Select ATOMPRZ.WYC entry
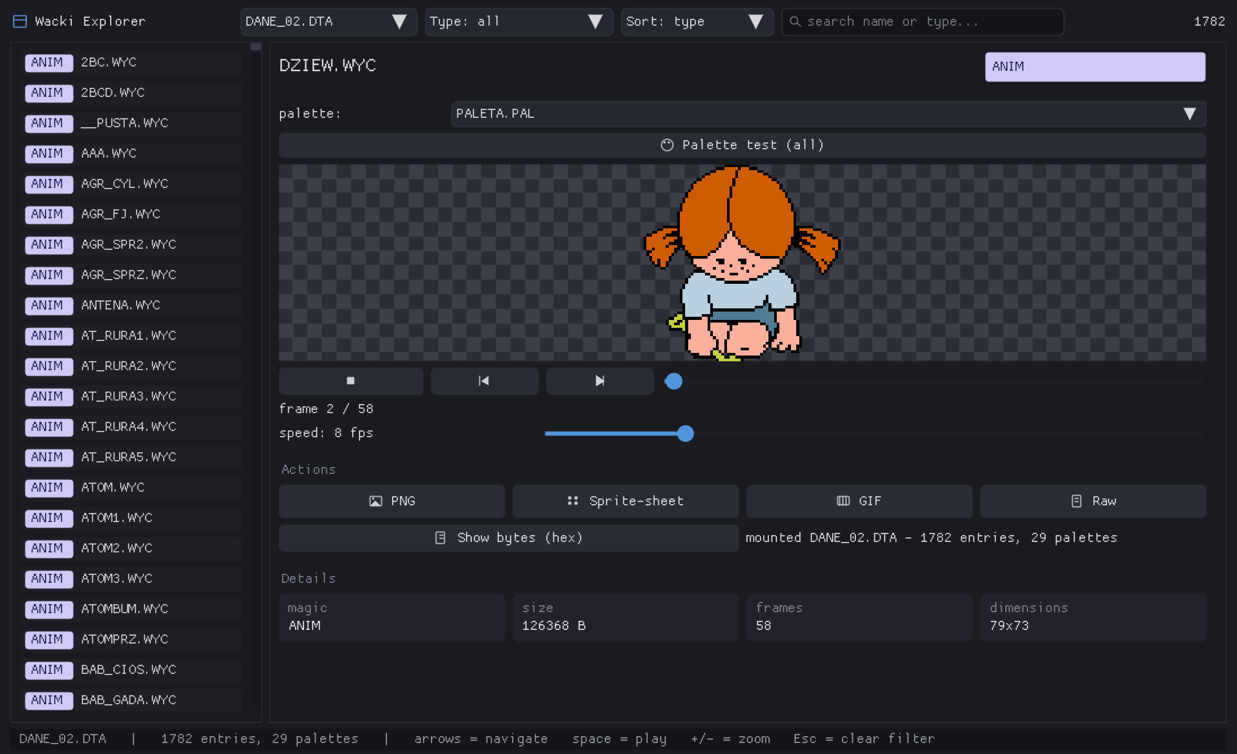This screenshot has width=1237, height=754. pos(131,640)
